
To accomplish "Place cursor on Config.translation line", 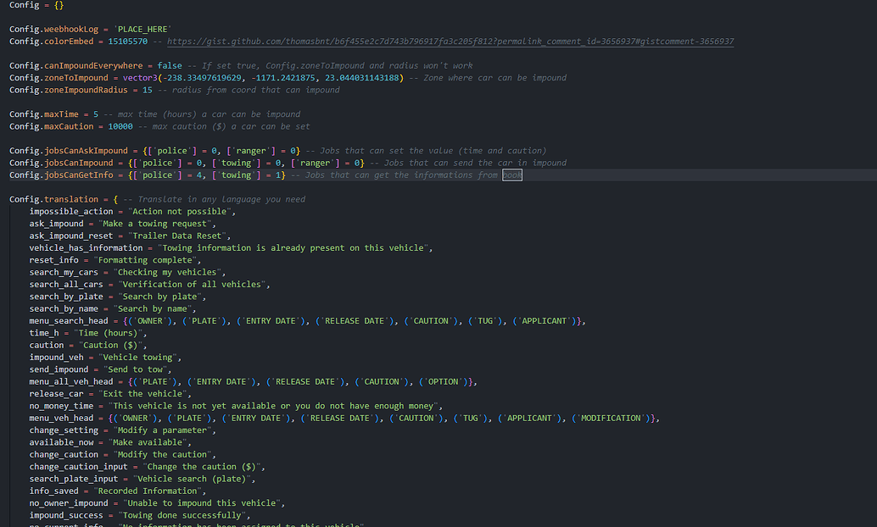I will click(58, 199).
